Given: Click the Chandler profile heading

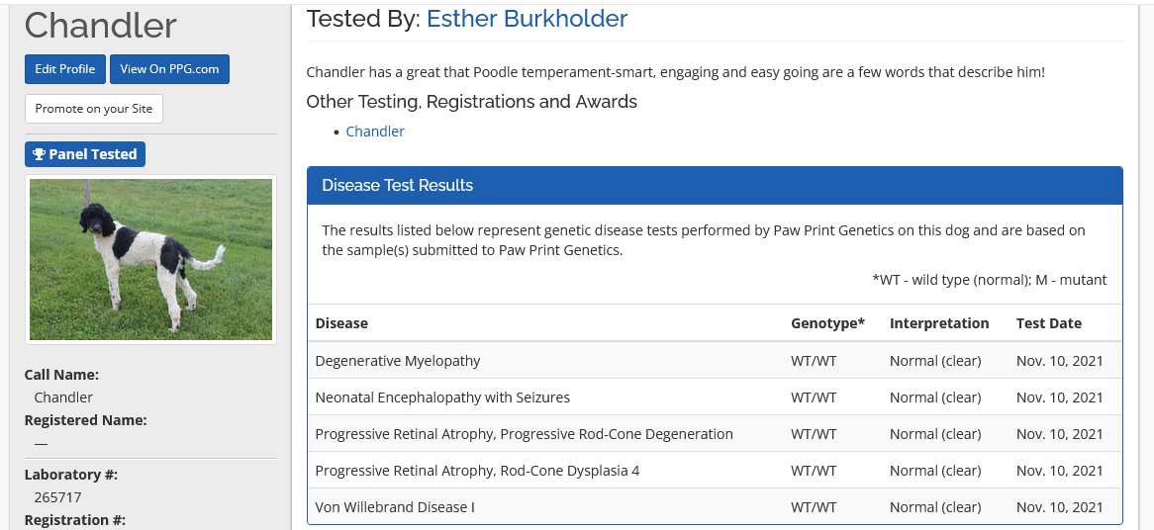Looking at the screenshot, I should 100,26.
